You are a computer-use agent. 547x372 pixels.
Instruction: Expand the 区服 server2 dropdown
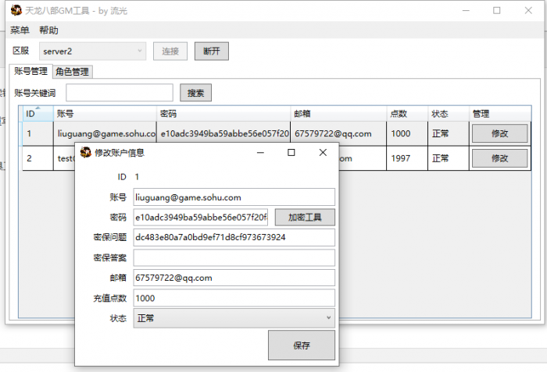point(92,51)
